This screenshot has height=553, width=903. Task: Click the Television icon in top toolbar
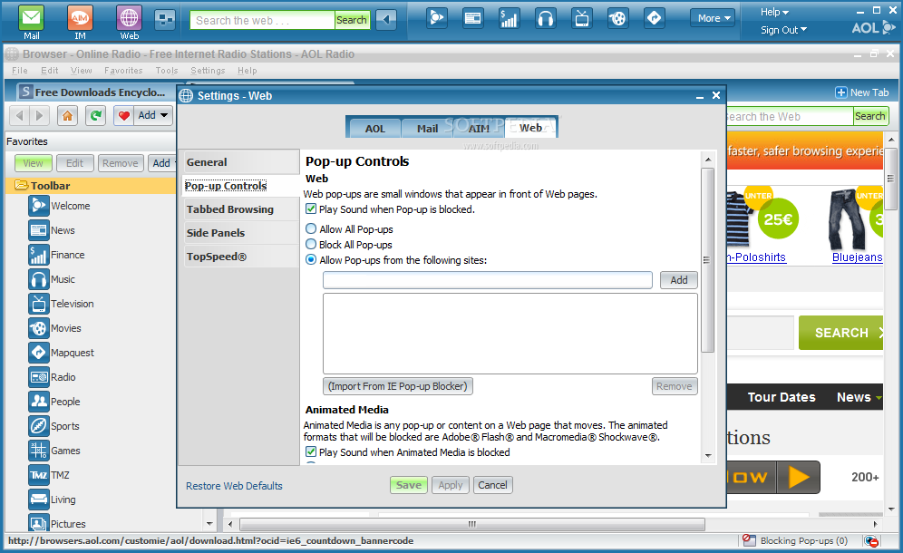pos(582,18)
